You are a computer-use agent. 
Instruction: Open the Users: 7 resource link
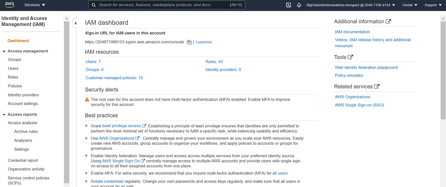point(93,62)
